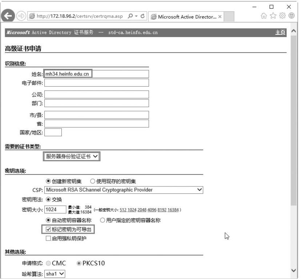Click the 国家/地区 input field

pyautogui.click(x=53, y=132)
